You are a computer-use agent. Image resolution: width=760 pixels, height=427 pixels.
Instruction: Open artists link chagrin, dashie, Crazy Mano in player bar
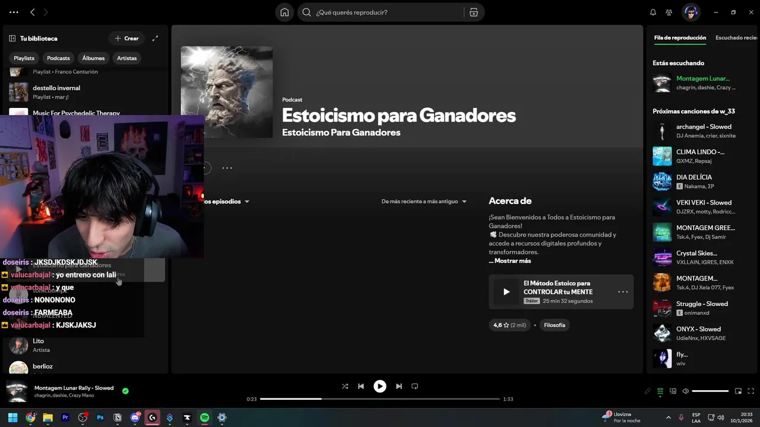coord(64,396)
